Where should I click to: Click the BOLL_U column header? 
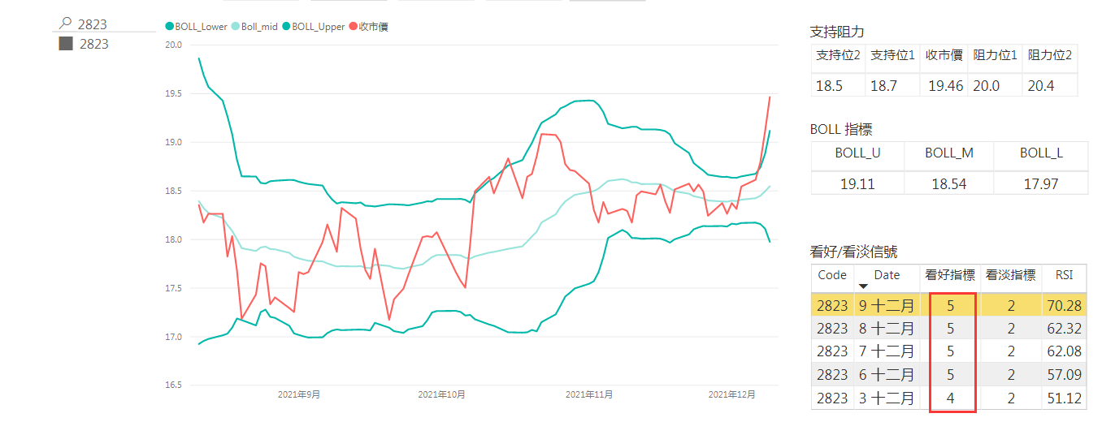click(857, 153)
